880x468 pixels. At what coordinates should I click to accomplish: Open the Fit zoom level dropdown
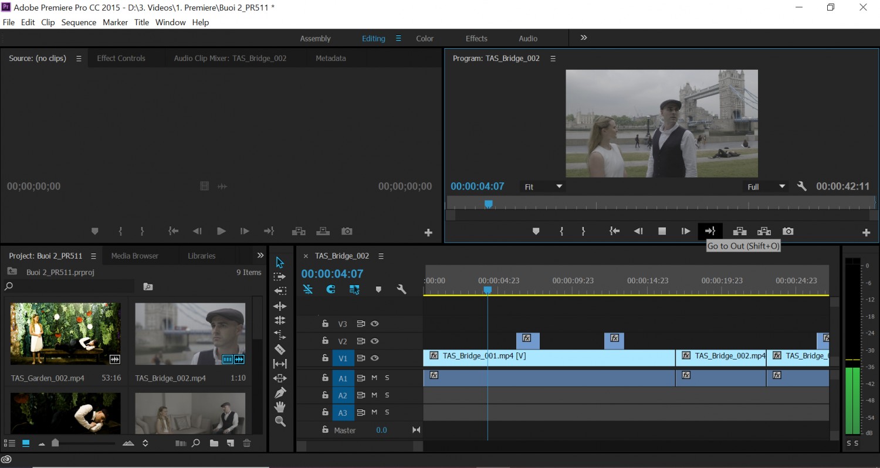543,186
